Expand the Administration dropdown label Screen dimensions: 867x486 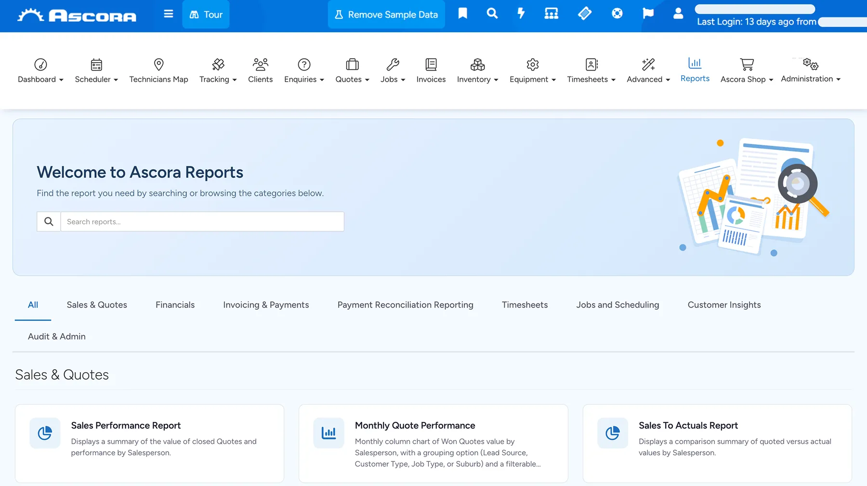point(811,79)
